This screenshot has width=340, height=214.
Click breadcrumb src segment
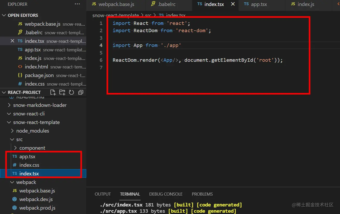click(148, 15)
